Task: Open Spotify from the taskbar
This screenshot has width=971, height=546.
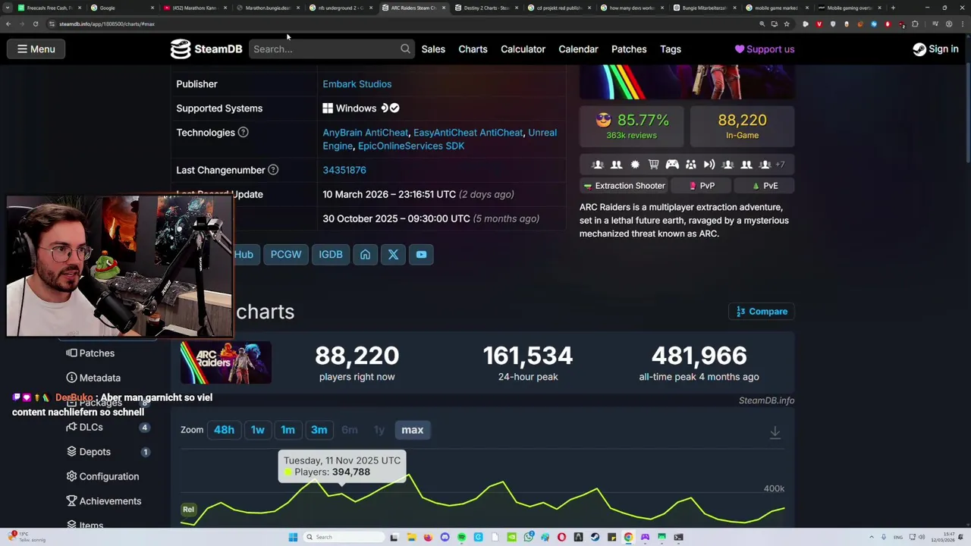Action: [x=461, y=537]
